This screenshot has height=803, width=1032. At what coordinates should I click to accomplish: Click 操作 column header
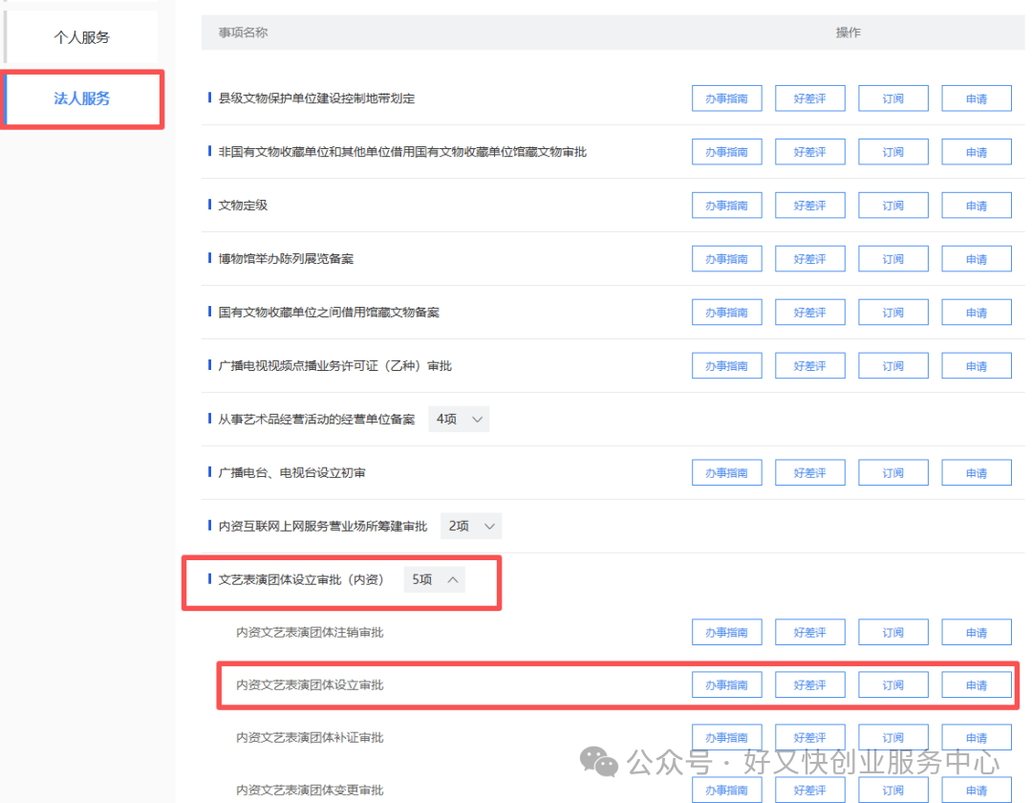tap(849, 33)
